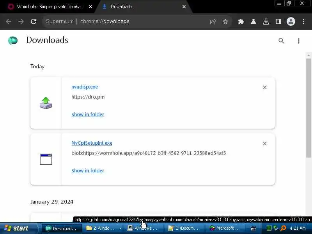312x234 pixels.
Task: Open the browser three-dot menu
Action: coord(303,21)
